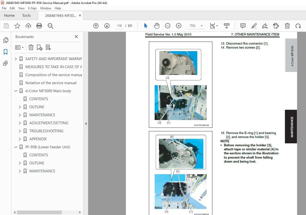Go to the next page with the down arrow

pos(107,26)
